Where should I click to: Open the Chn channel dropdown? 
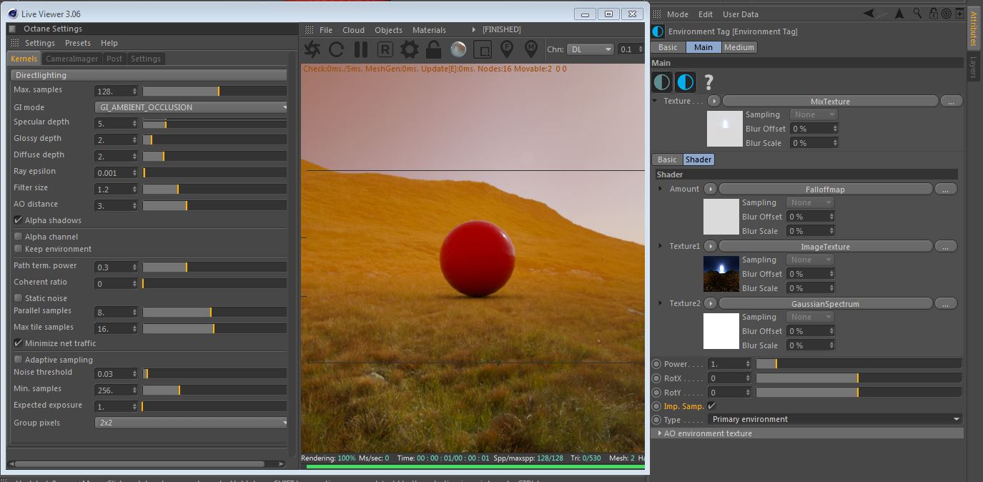(590, 49)
